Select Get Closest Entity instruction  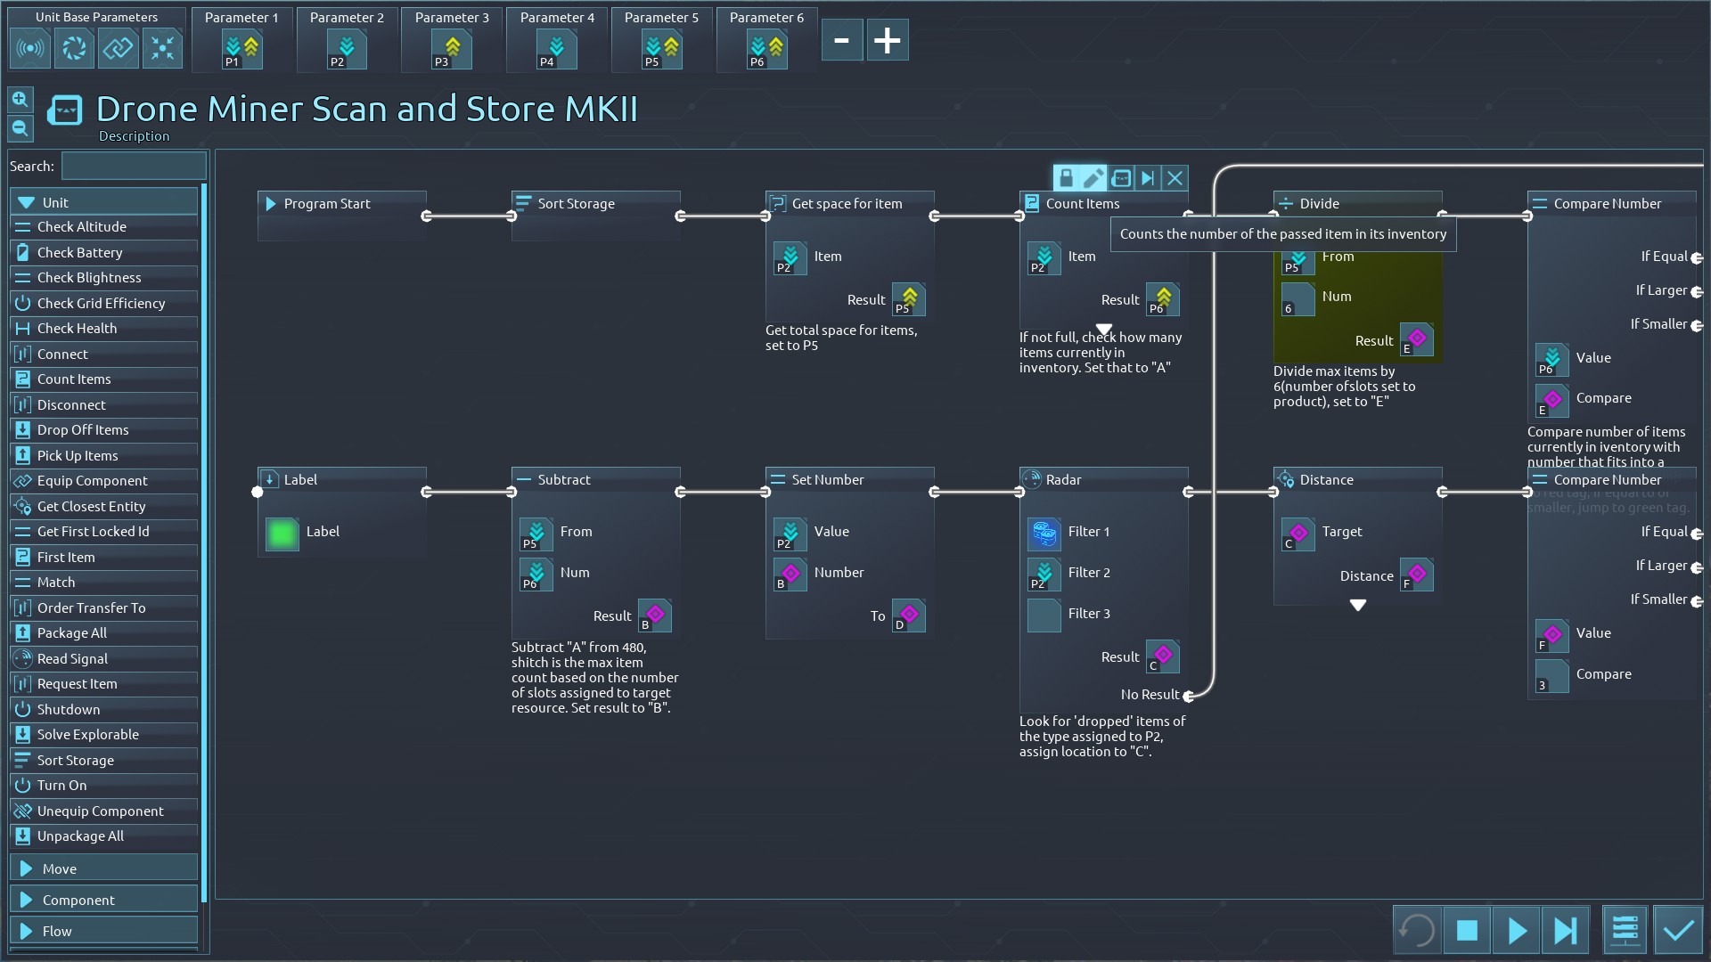pos(91,506)
